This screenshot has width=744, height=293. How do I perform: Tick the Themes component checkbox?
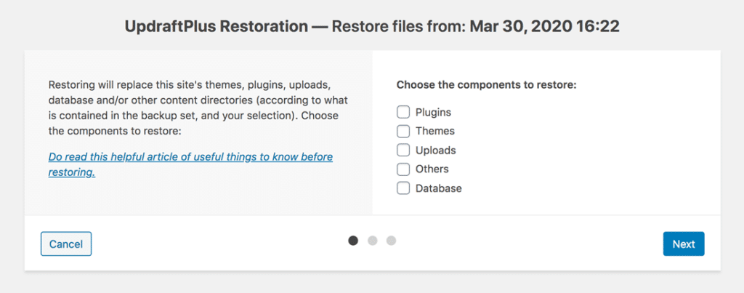[403, 131]
